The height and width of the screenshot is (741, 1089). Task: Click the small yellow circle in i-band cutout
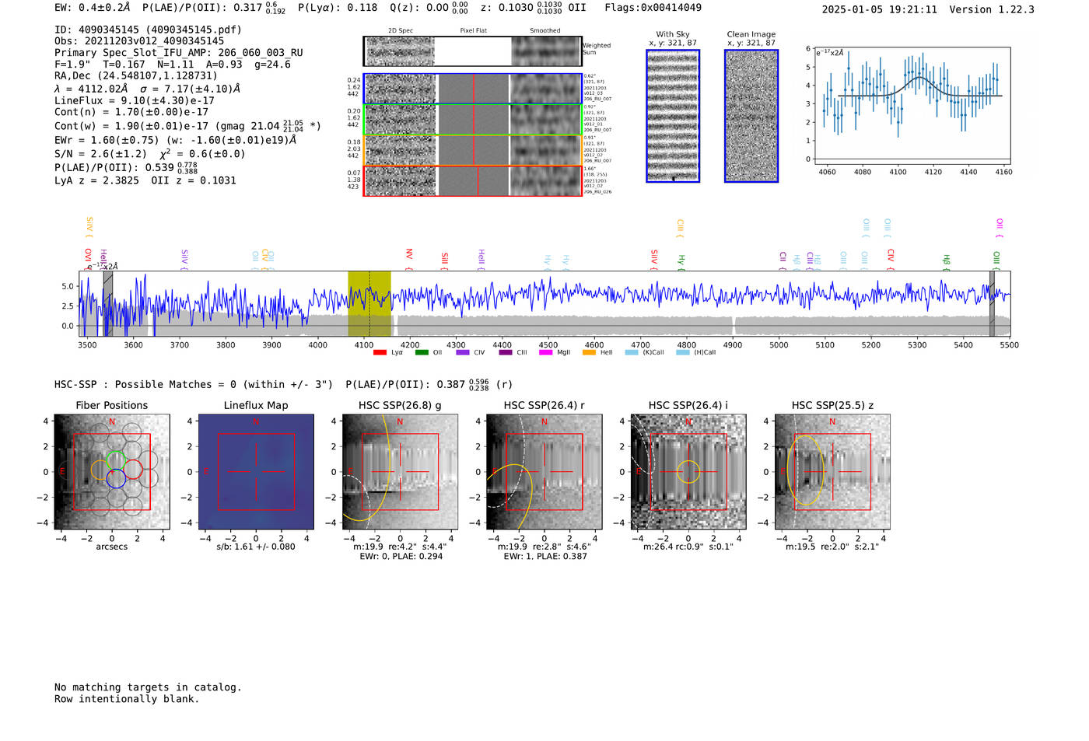pos(688,472)
